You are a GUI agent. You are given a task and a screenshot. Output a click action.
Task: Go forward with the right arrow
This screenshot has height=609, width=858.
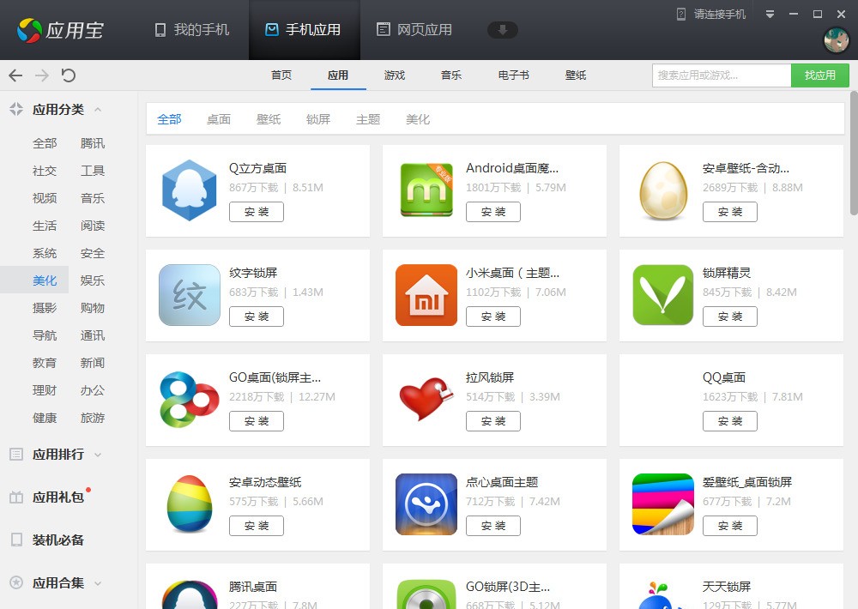(42, 75)
